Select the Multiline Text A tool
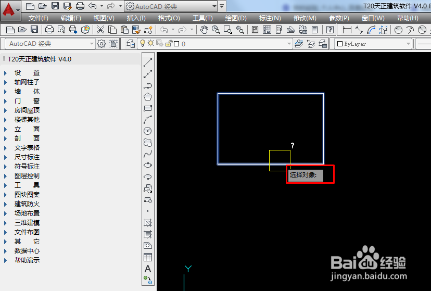Screen dimensions: 431x291 click(x=148, y=269)
